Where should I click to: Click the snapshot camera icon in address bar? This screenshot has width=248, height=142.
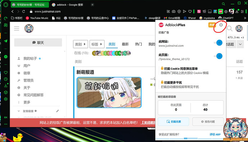174,11
